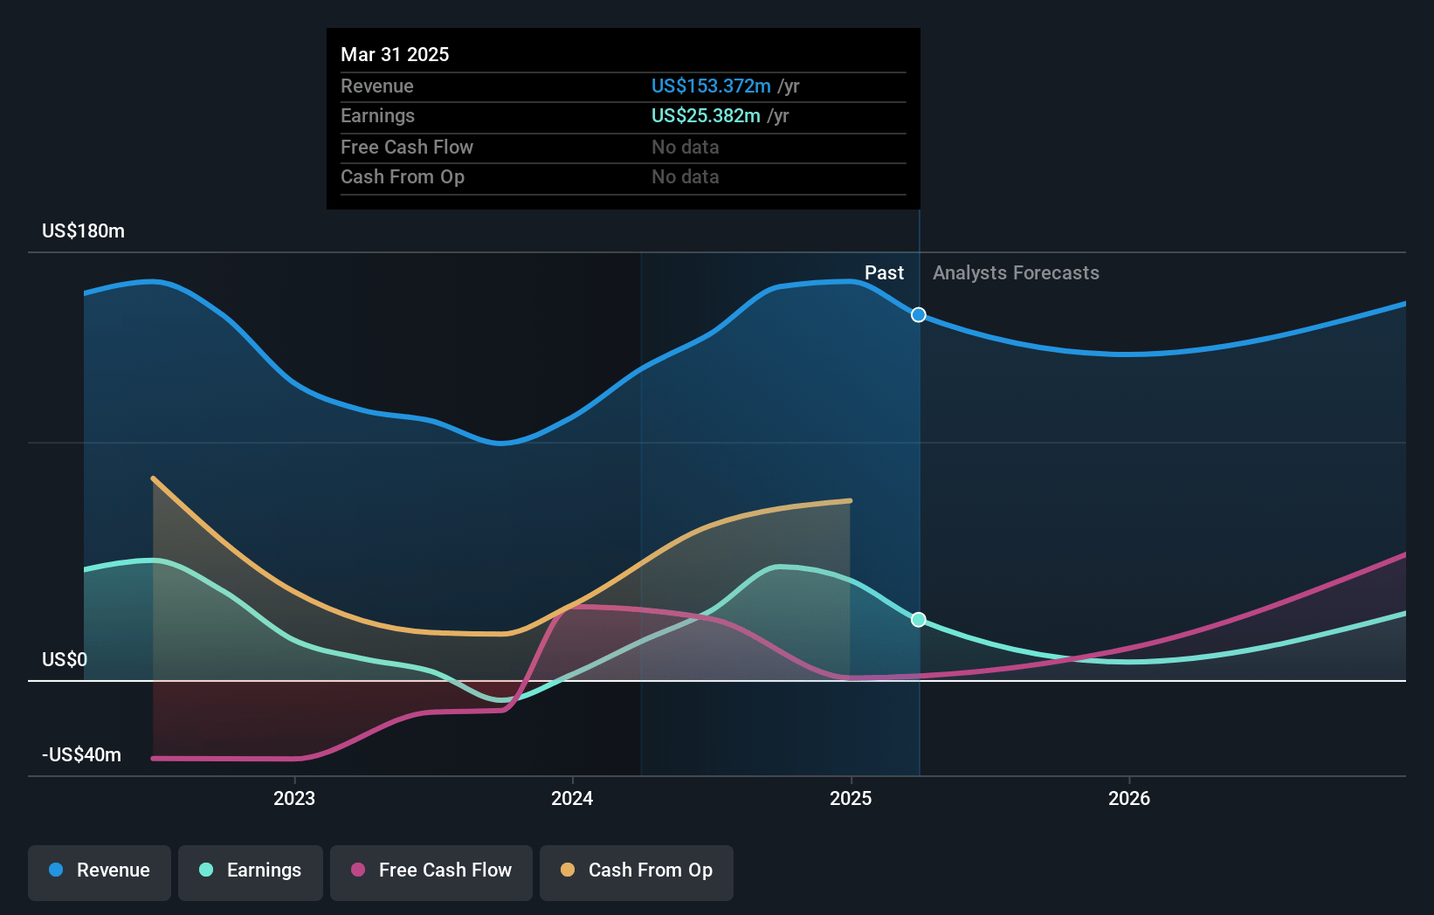This screenshot has width=1434, height=915.
Task: Click the Past label in chart
Action: [x=884, y=272]
